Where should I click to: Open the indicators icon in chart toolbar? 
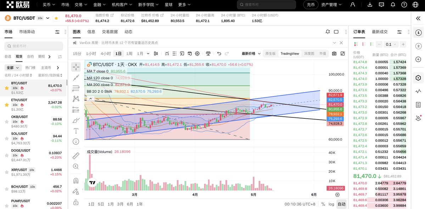167,53
